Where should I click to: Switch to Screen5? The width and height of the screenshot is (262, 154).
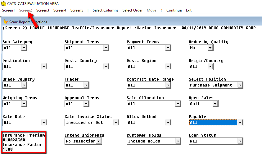(x=77, y=10)
